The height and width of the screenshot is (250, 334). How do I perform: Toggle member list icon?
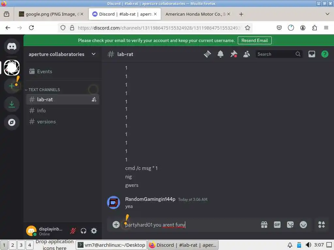pos(247,54)
